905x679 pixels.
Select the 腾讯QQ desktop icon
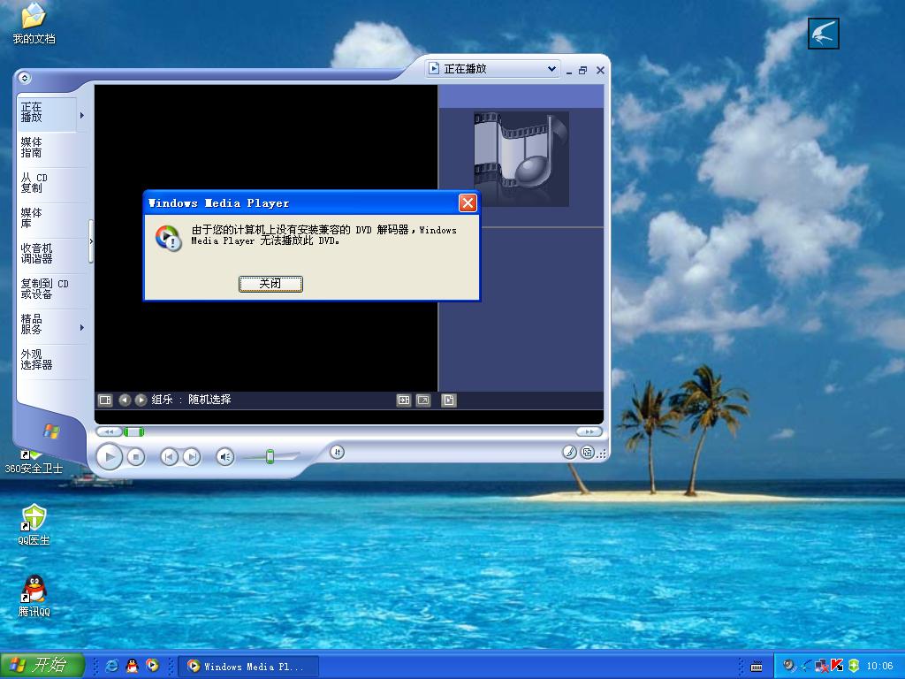tap(34, 596)
